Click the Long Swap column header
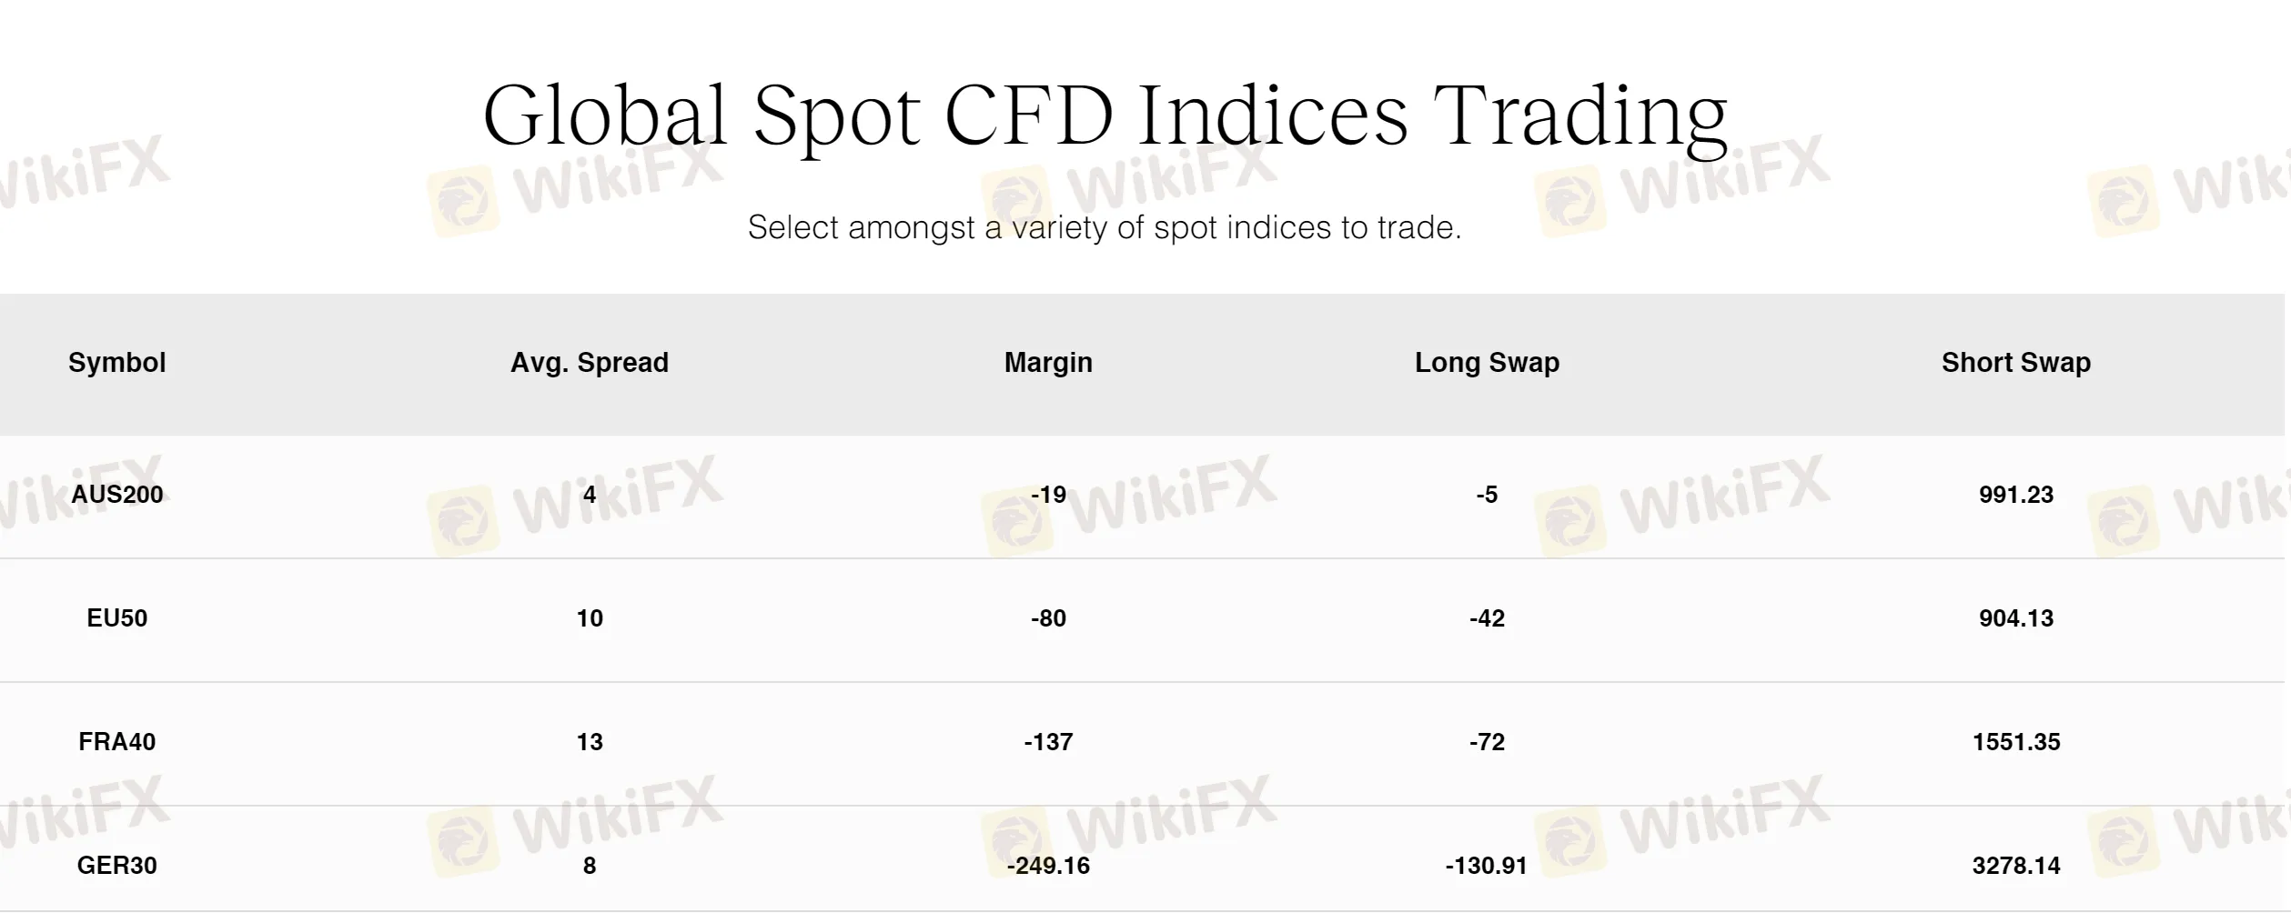This screenshot has height=913, width=2291. 1487,363
